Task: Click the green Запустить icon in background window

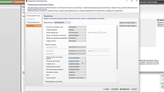Action: [x=158, y=20]
